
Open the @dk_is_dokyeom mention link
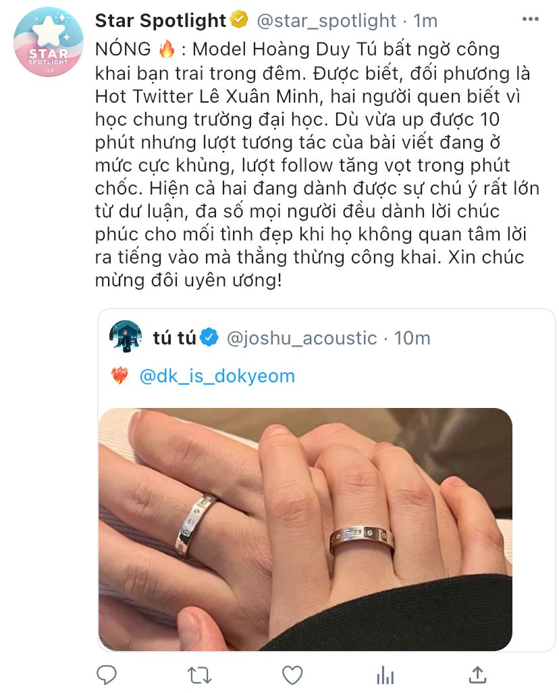[x=217, y=376]
